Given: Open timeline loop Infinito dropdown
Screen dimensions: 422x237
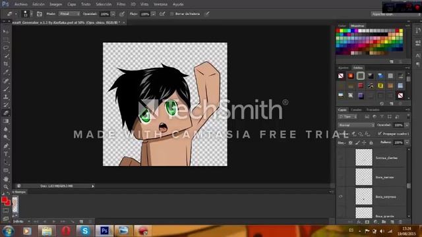Looking at the screenshot, I should 22,221.
